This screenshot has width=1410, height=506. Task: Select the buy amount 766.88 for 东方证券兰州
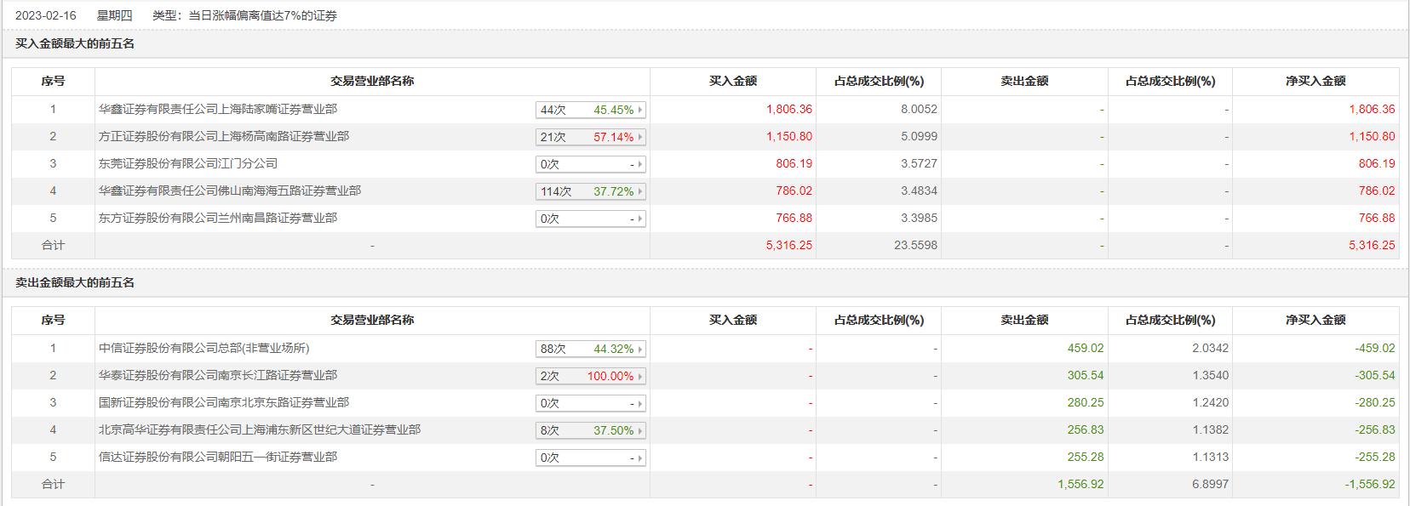pos(794,218)
